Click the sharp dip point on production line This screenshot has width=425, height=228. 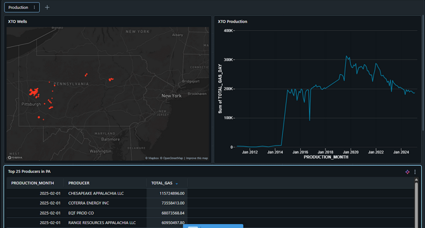click(310, 120)
